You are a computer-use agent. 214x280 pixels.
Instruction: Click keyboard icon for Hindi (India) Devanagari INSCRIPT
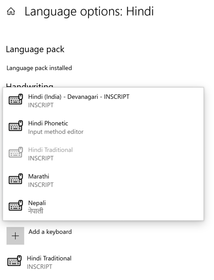coord(16,99)
